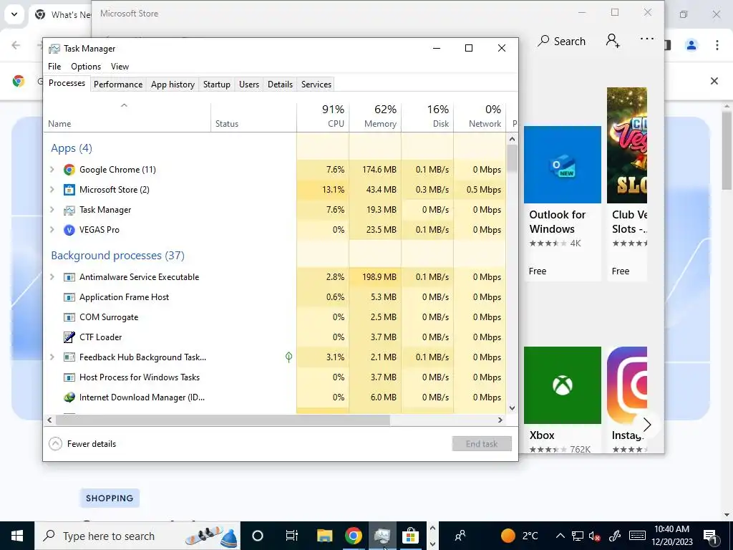Sort by the Name column header
Image resolution: width=733 pixels, height=550 pixels.
click(x=127, y=117)
